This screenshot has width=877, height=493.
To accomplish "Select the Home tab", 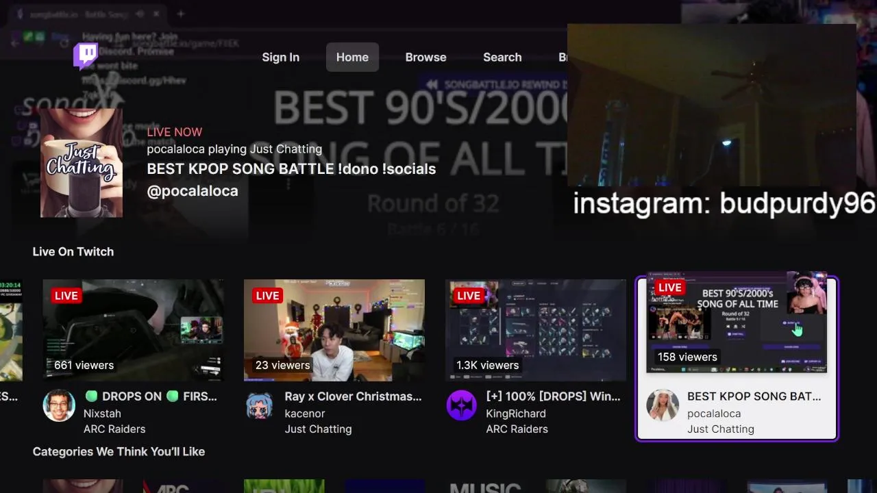I will click(352, 58).
